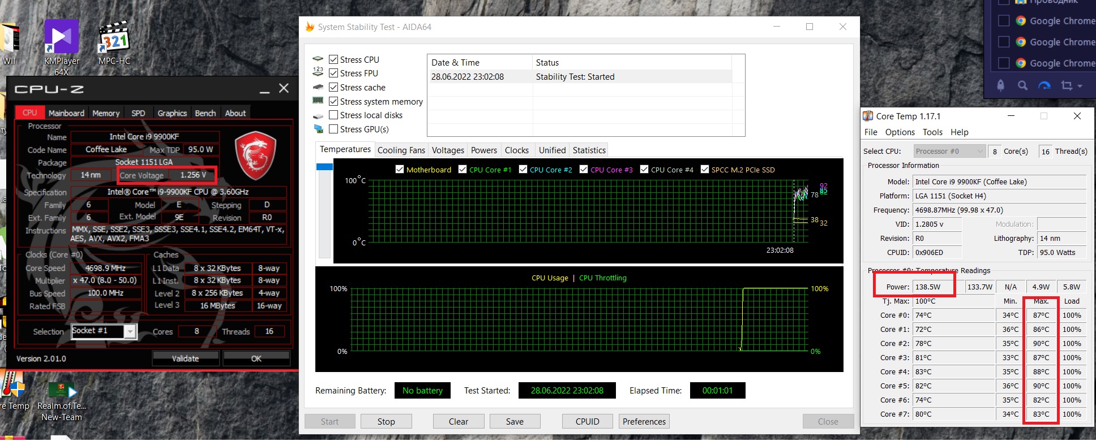Open the Tools menu in Core Temp

click(x=932, y=132)
